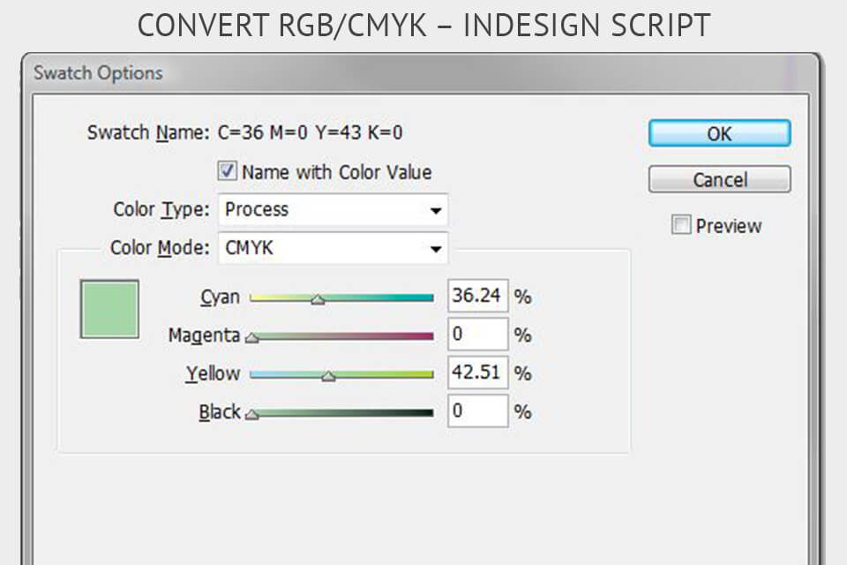Image resolution: width=847 pixels, height=565 pixels.
Task: Click the Magenta slider handle
Action: (x=250, y=338)
